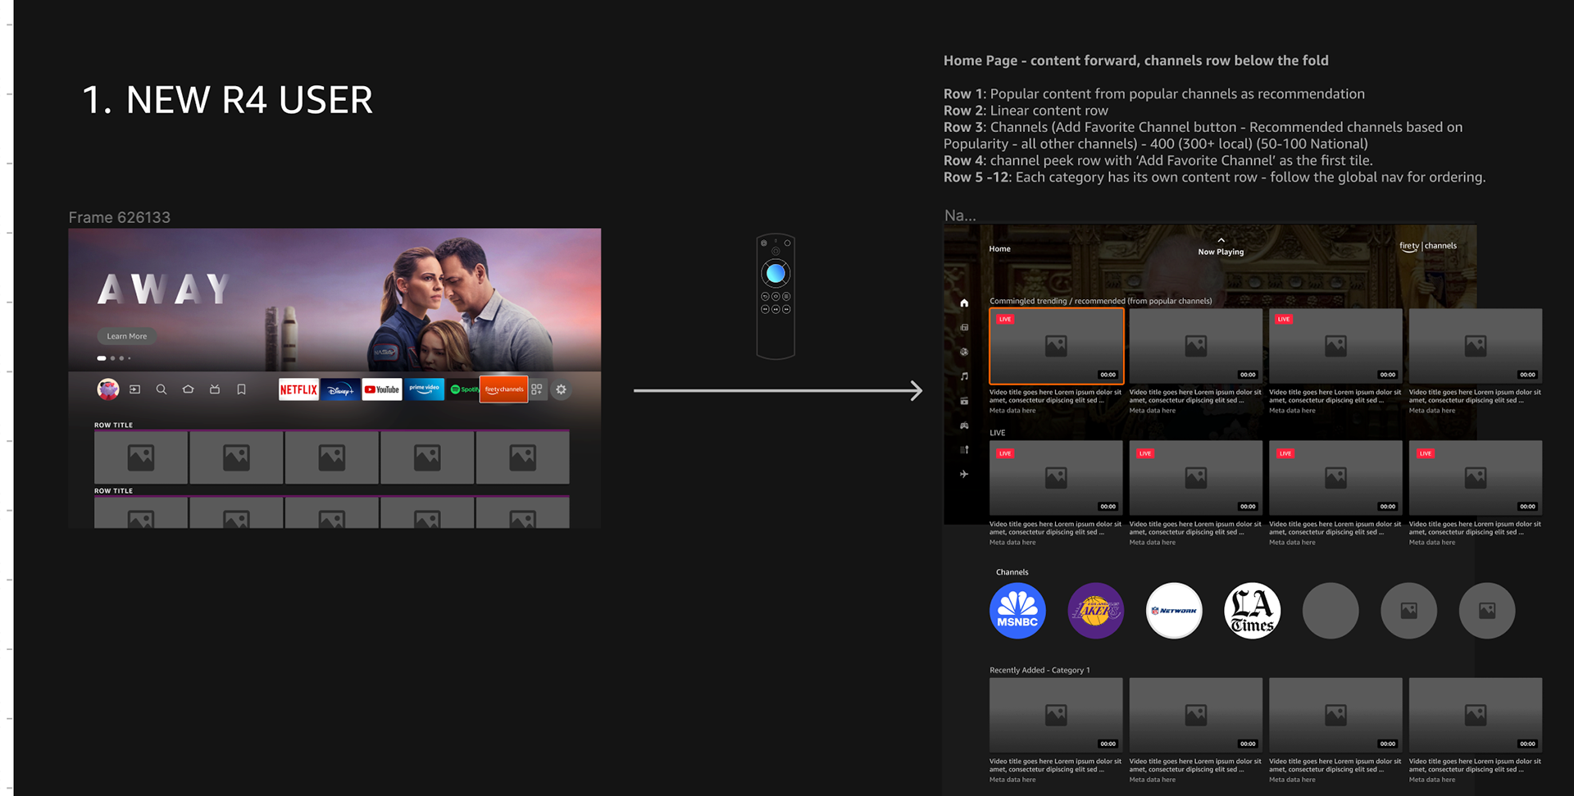
Task: Select the 'Na...' frame label
Action: click(x=960, y=216)
